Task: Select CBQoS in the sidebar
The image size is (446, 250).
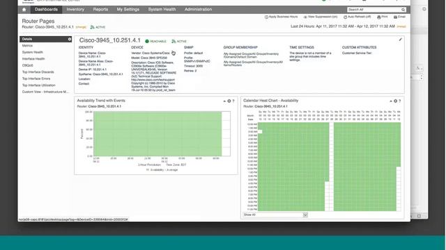Action: click(28, 65)
